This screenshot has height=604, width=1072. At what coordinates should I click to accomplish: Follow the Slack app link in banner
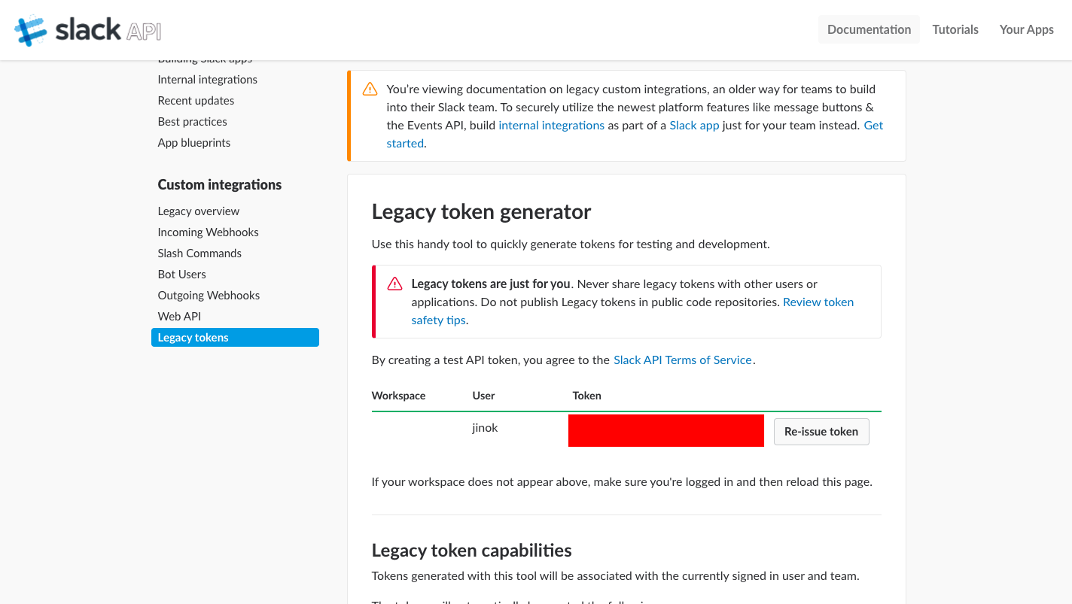(x=694, y=126)
